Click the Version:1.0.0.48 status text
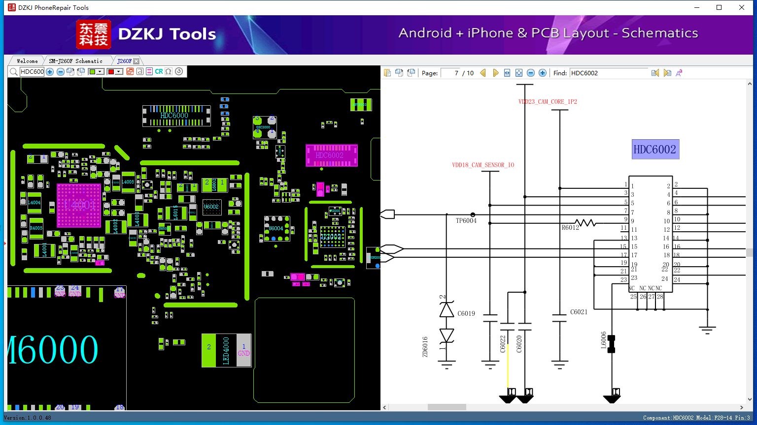757x425 pixels. point(28,418)
